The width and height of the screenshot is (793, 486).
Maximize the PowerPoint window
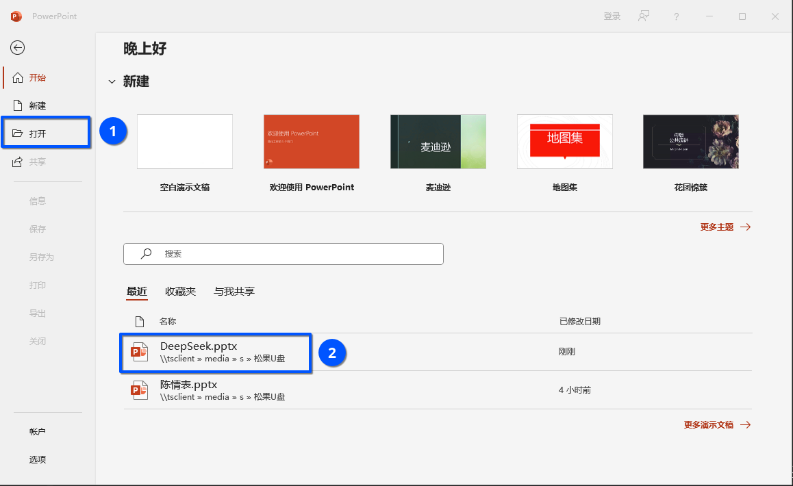[x=742, y=16]
